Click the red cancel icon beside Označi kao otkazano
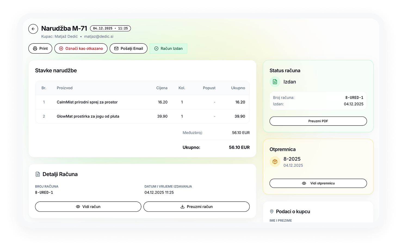The height and width of the screenshot is (250, 402). 61,48
